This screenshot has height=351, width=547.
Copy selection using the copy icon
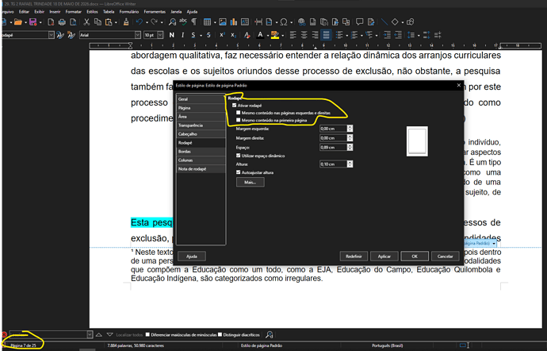(98, 22)
